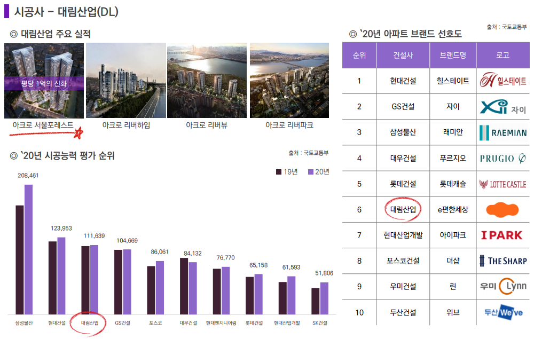Click the 시공사 – 대림산업(DL) title
The image size is (534, 339).
pyautogui.click(x=66, y=12)
